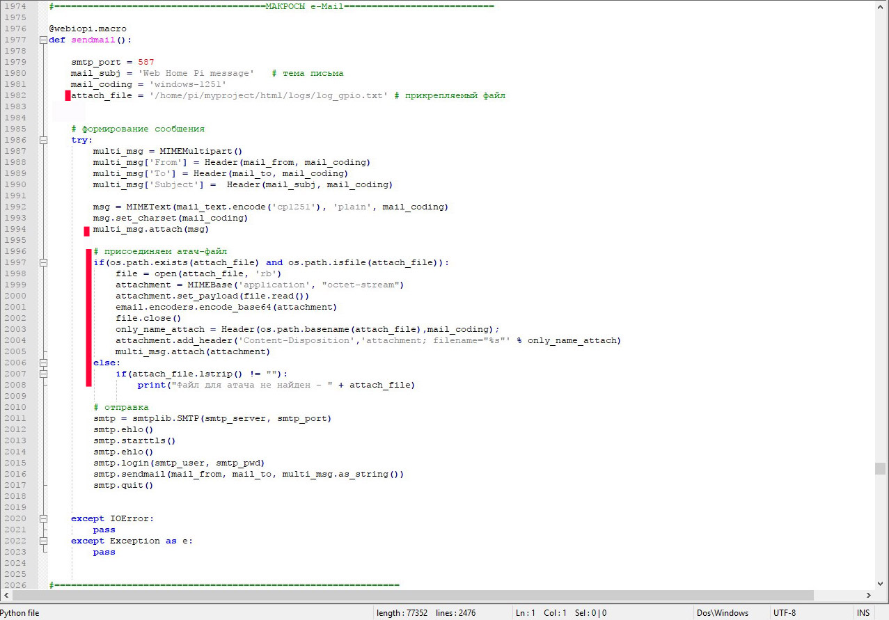Click the 'smtp.starttls()' line

coord(134,440)
